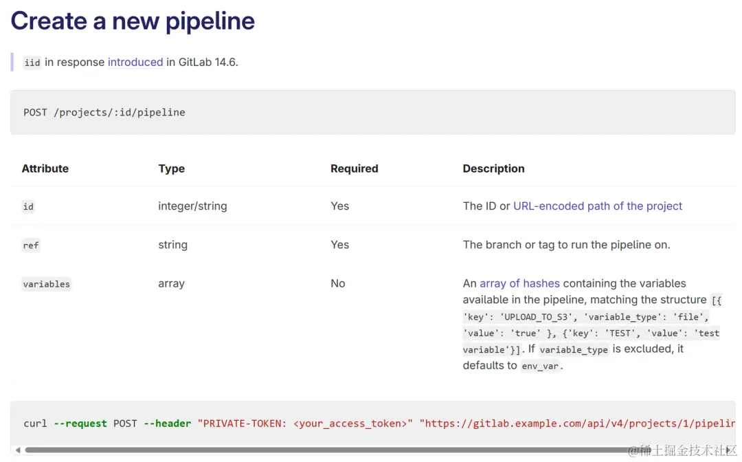Click the POST /projects/:id/pipeline code block
This screenshot has height=462, width=742.
pyautogui.click(x=104, y=112)
